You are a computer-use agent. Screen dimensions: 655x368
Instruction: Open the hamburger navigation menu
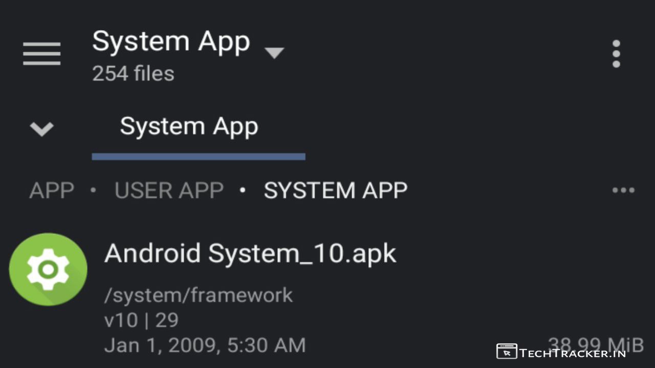tap(42, 54)
